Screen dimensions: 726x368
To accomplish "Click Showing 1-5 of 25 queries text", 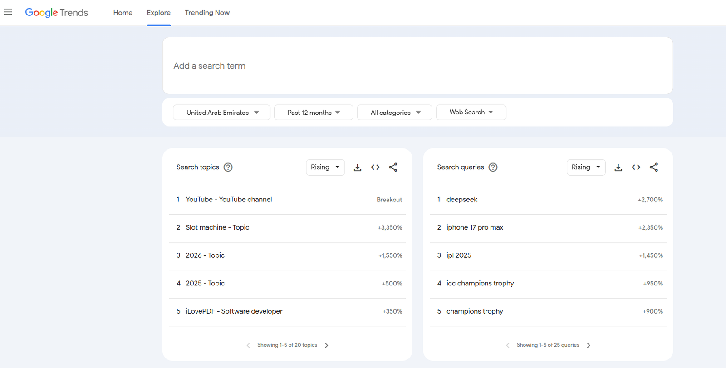I will [x=548, y=345].
